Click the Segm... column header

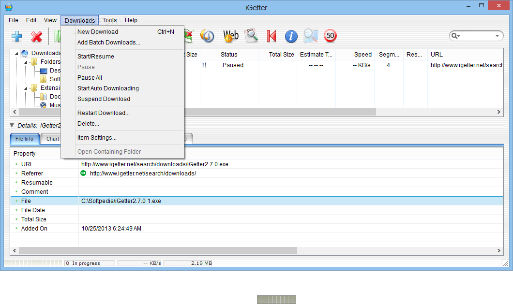(389, 55)
